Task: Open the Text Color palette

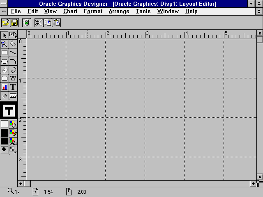Action: tap(13, 141)
